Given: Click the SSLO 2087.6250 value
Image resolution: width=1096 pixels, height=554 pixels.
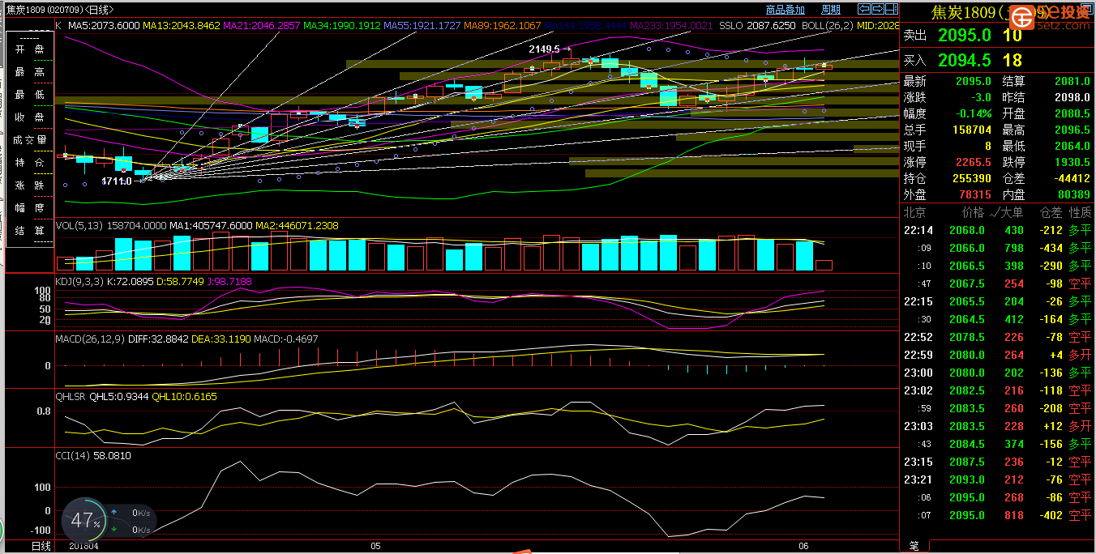Looking at the screenshot, I should [x=758, y=25].
